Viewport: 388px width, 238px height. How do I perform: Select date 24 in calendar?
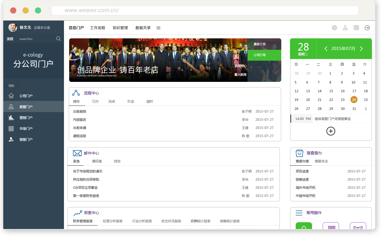tap(354, 100)
